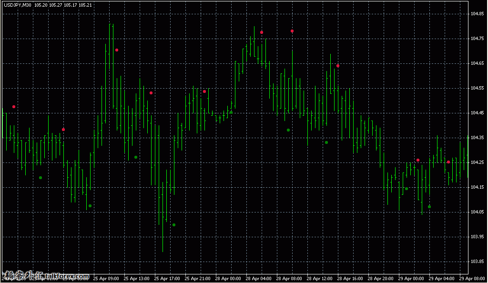488x283 pixels.
Task: Click red dot beside the tallest 25 Apr bar
Action: 117,50
